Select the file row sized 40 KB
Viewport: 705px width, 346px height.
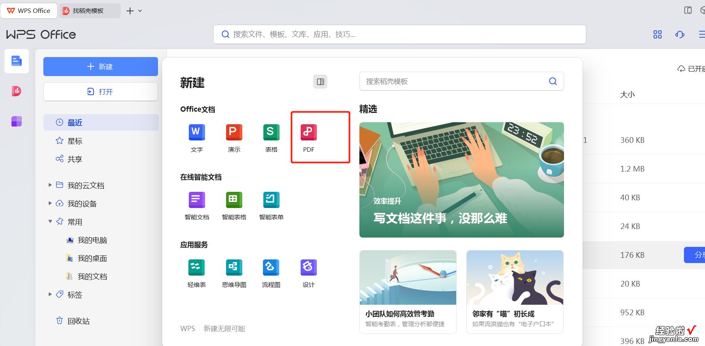click(644, 197)
